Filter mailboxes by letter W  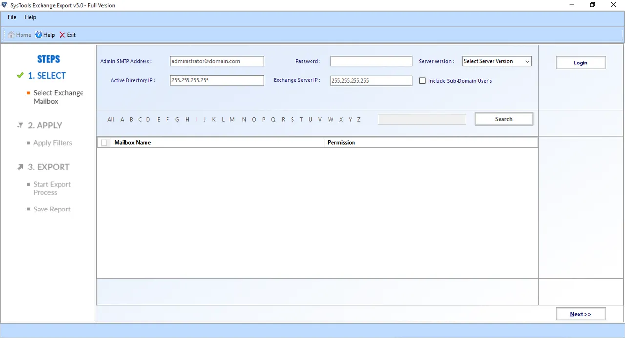[331, 120]
